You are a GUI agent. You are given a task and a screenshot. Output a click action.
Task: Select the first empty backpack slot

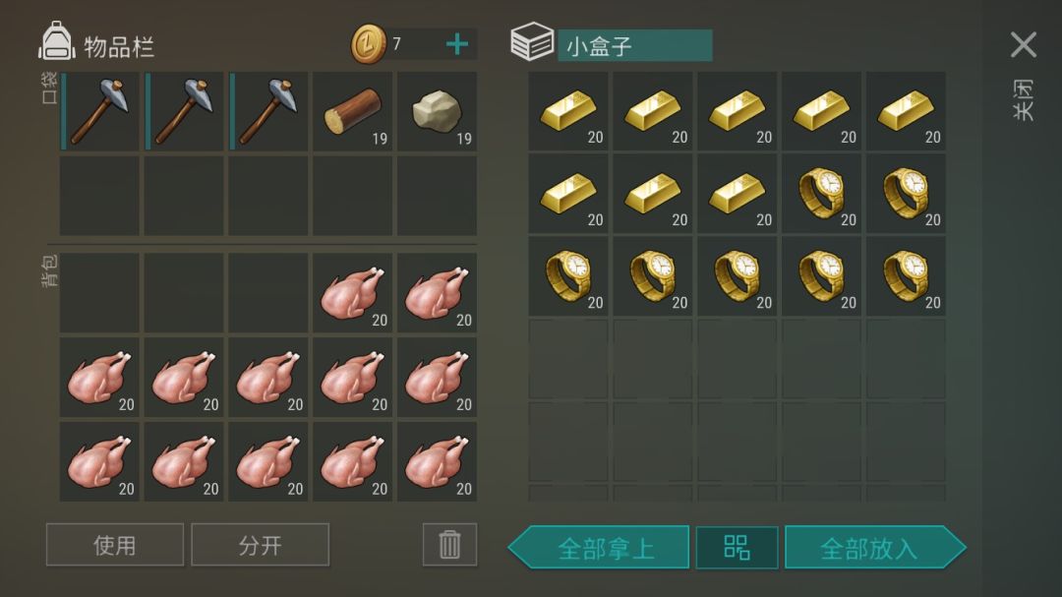99,293
